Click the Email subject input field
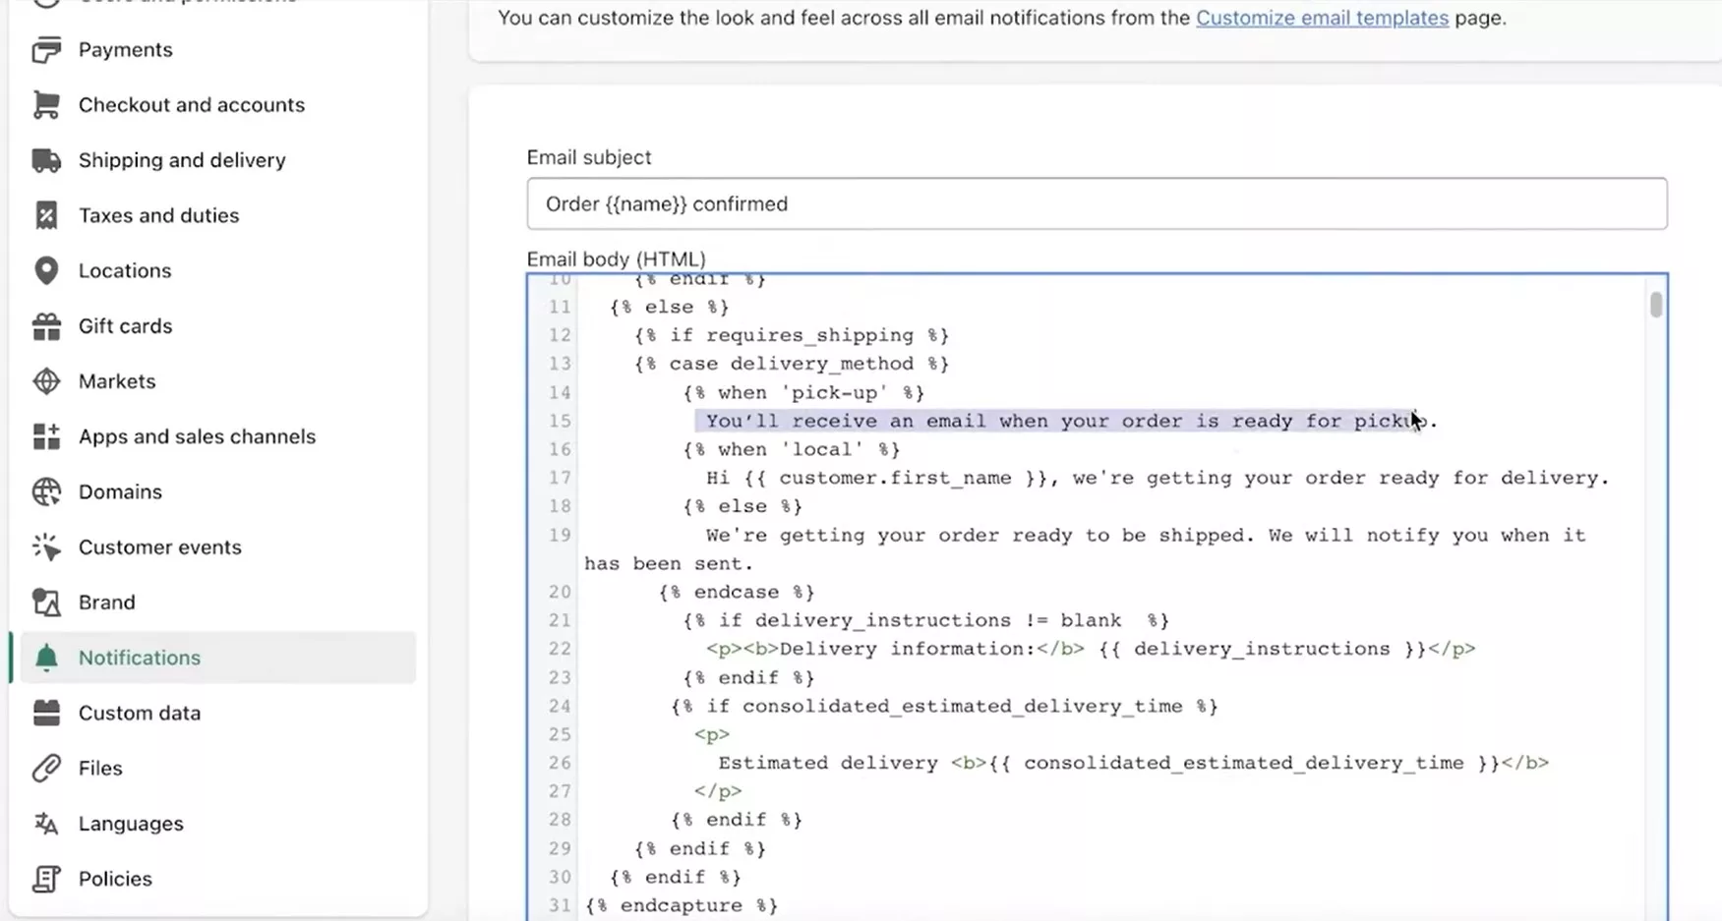Image resolution: width=1722 pixels, height=921 pixels. (x=1097, y=203)
